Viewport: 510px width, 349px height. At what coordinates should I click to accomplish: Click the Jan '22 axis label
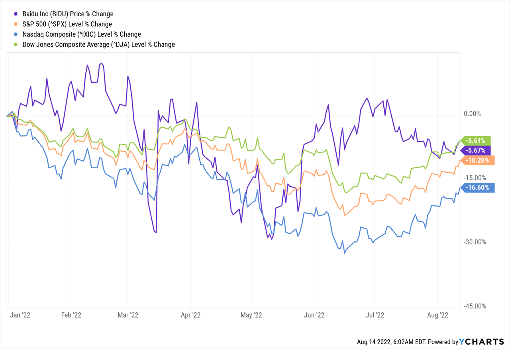pyautogui.click(x=21, y=315)
